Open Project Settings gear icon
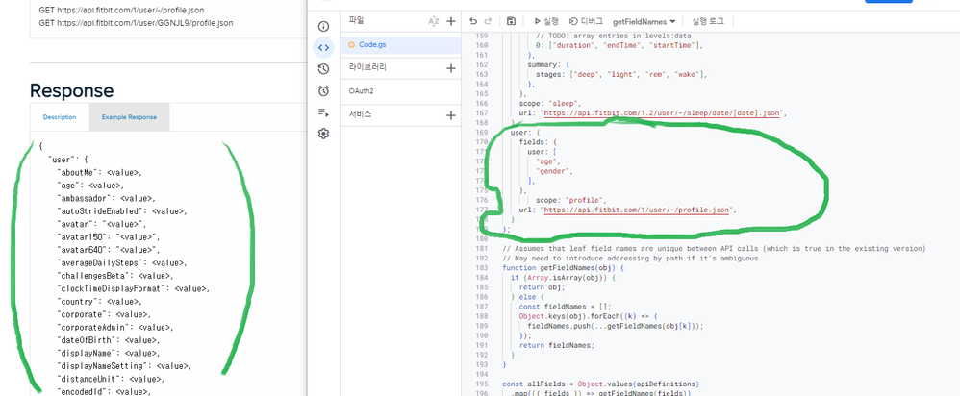The image size is (960, 396). click(x=323, y=134)
